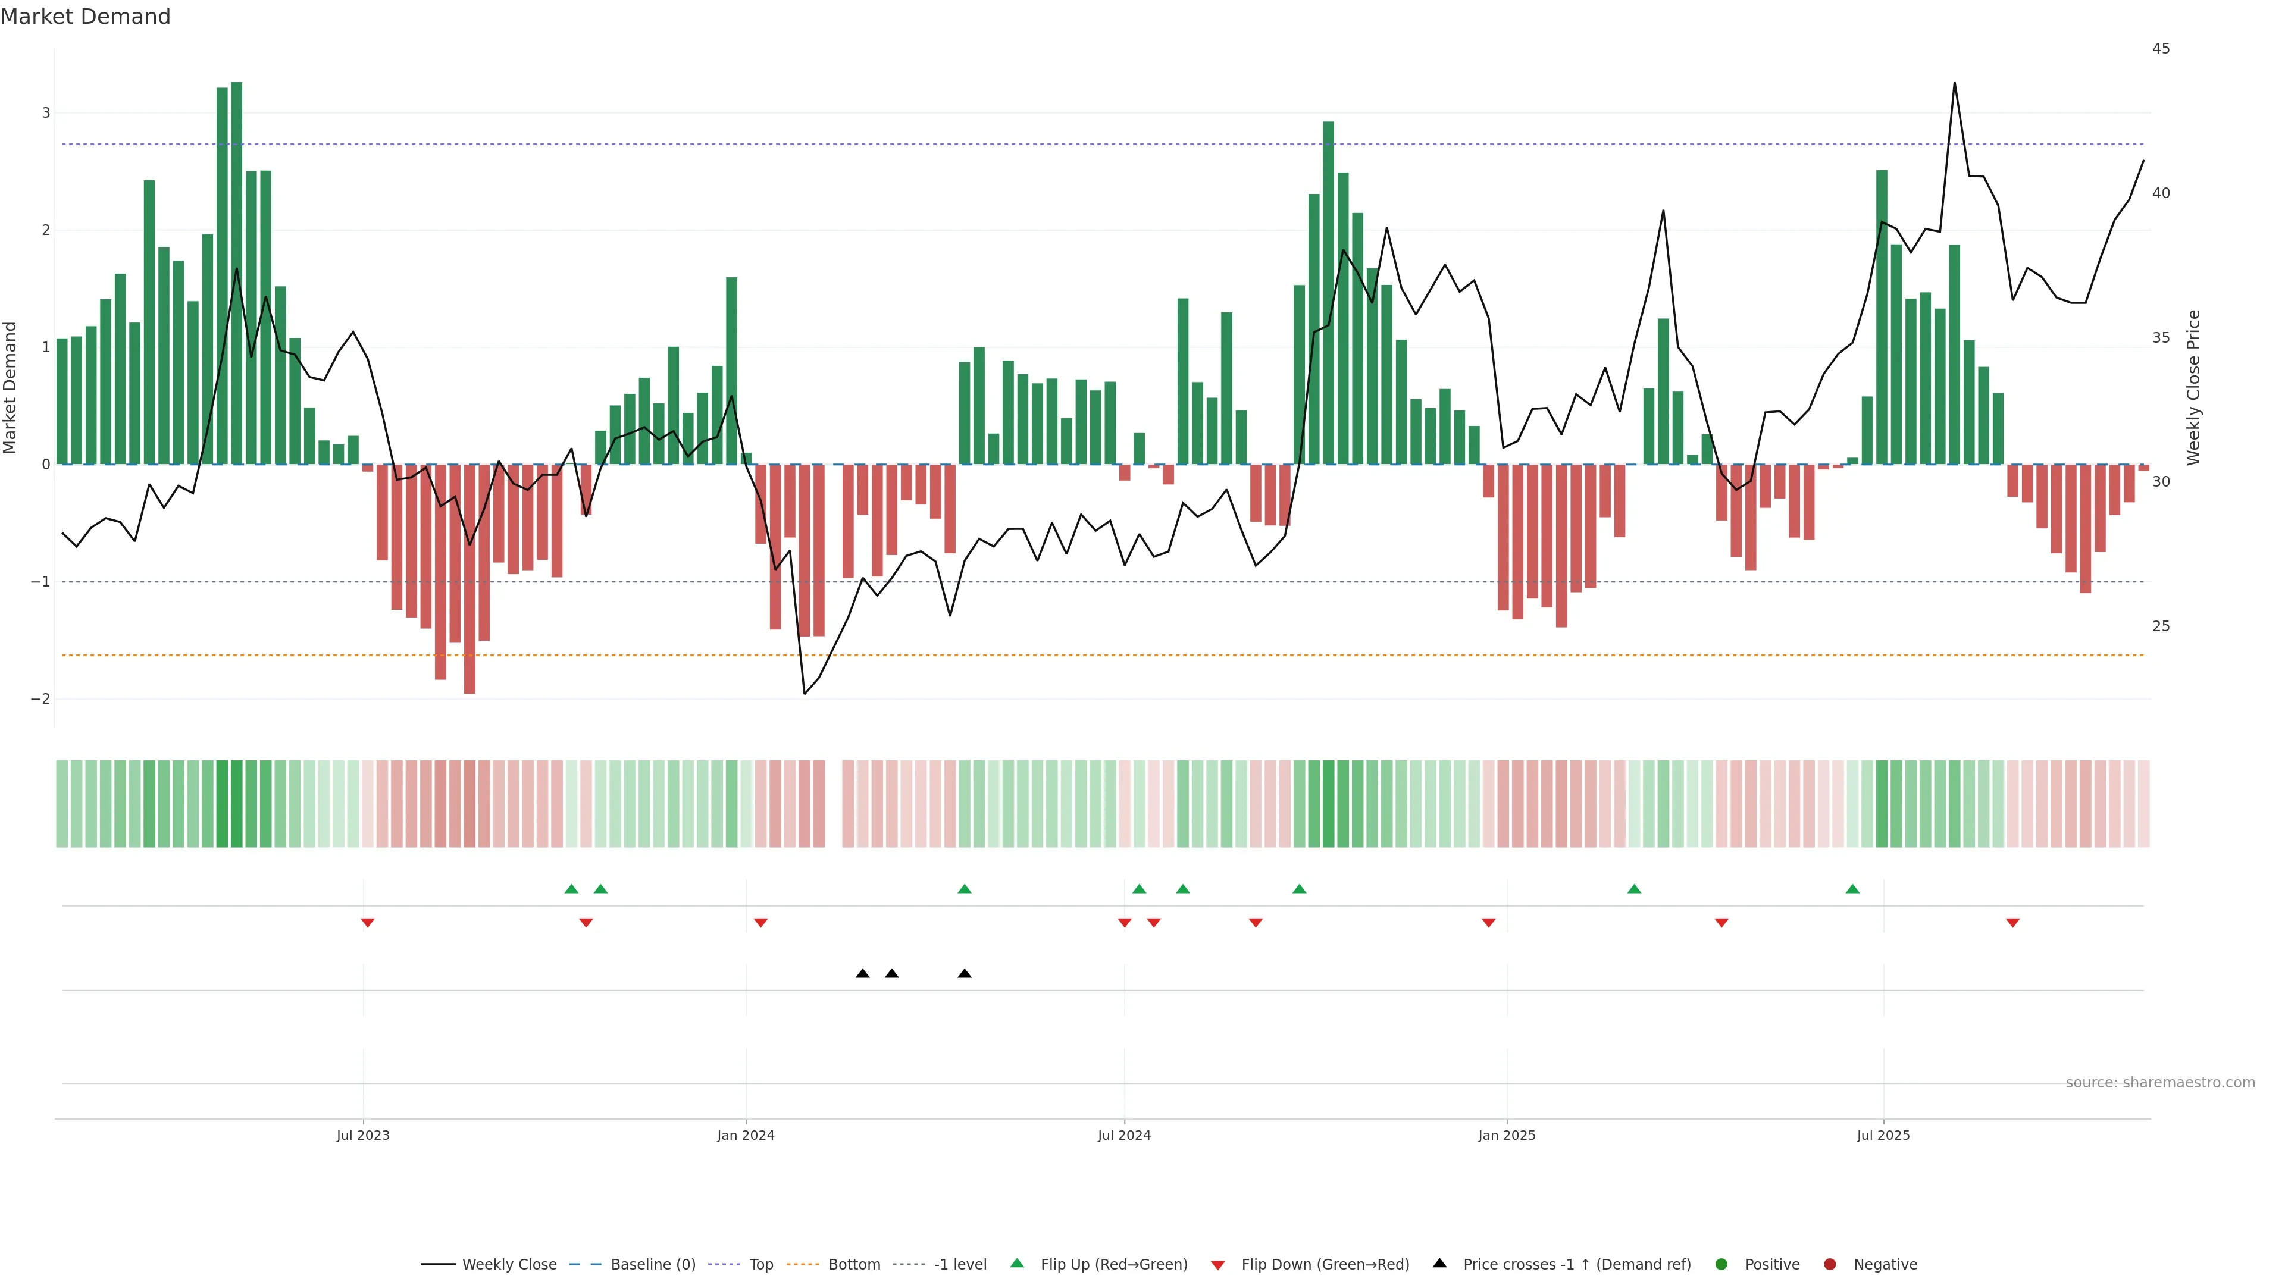Click the Jan 2024 x-axis label
Viewport: 2285px width, 1285px height.
[x=745, y=1135]
